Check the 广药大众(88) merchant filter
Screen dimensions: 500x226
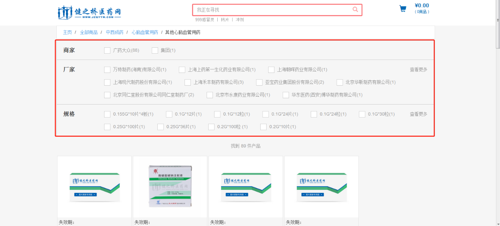pos(107,50)
